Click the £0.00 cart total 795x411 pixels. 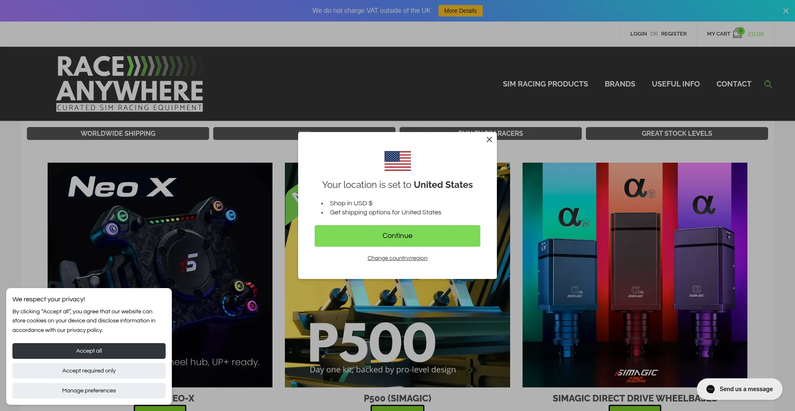point(756,34)
